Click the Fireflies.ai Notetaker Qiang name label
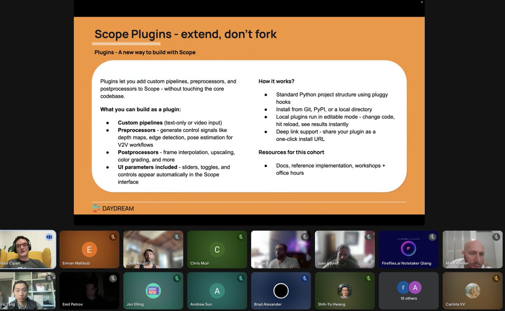Viewport: 505px width, 311px height. [407, 264]
